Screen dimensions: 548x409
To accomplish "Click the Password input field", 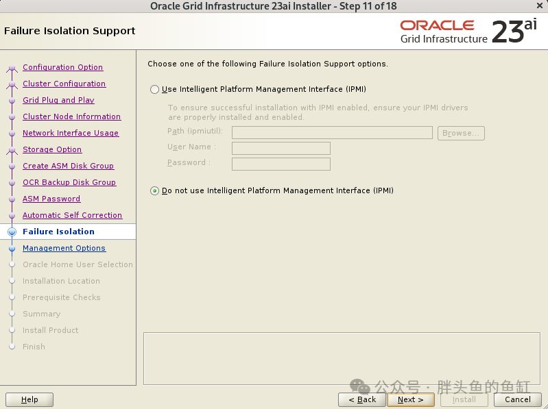I will tap(281, 164).
